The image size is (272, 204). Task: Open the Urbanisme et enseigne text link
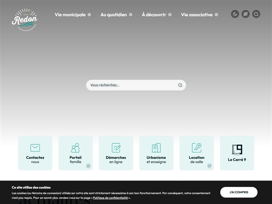[x=156, y=160]
